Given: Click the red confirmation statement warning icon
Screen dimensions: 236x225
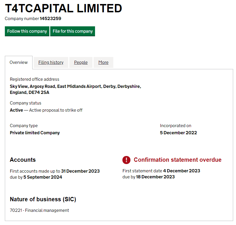Looking at the screenshot, I should click(x=126, y=160).
